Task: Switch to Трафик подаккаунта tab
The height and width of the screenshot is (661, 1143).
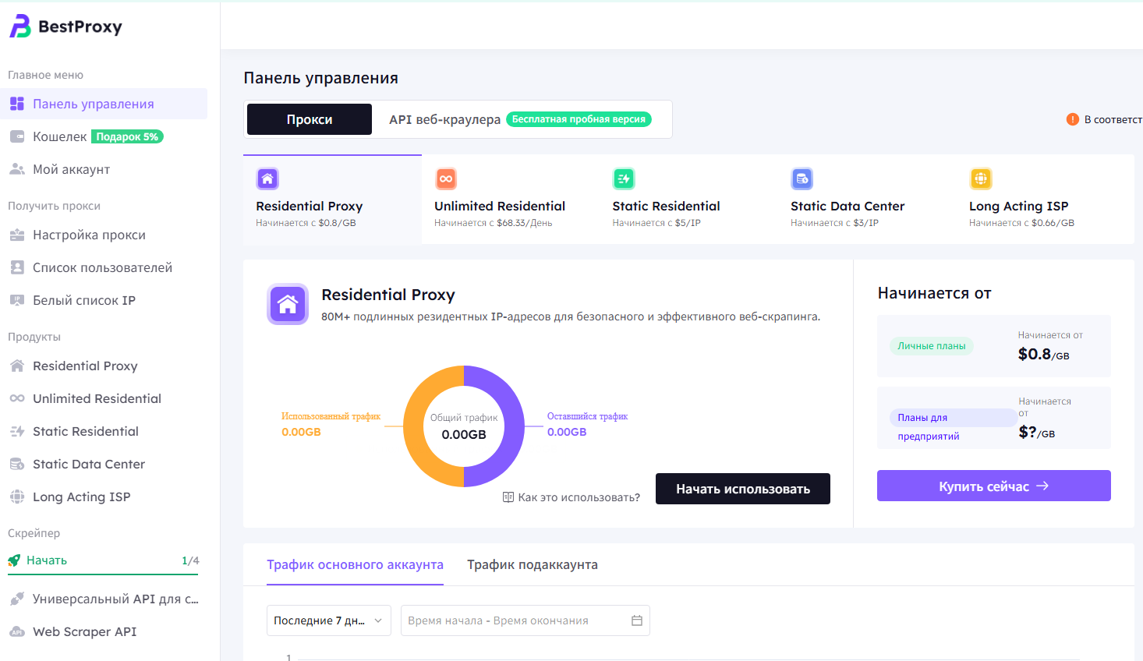Action: 532,565
